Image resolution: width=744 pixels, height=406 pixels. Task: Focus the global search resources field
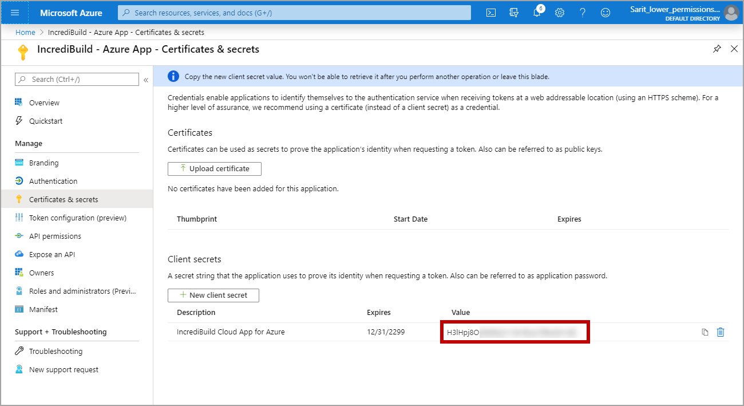294,13
